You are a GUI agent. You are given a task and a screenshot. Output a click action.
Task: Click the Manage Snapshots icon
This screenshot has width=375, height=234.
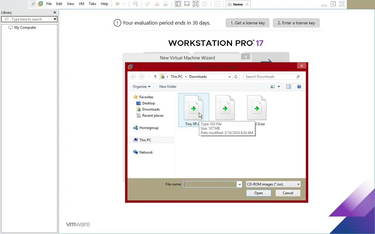click(x=166, y=4)
